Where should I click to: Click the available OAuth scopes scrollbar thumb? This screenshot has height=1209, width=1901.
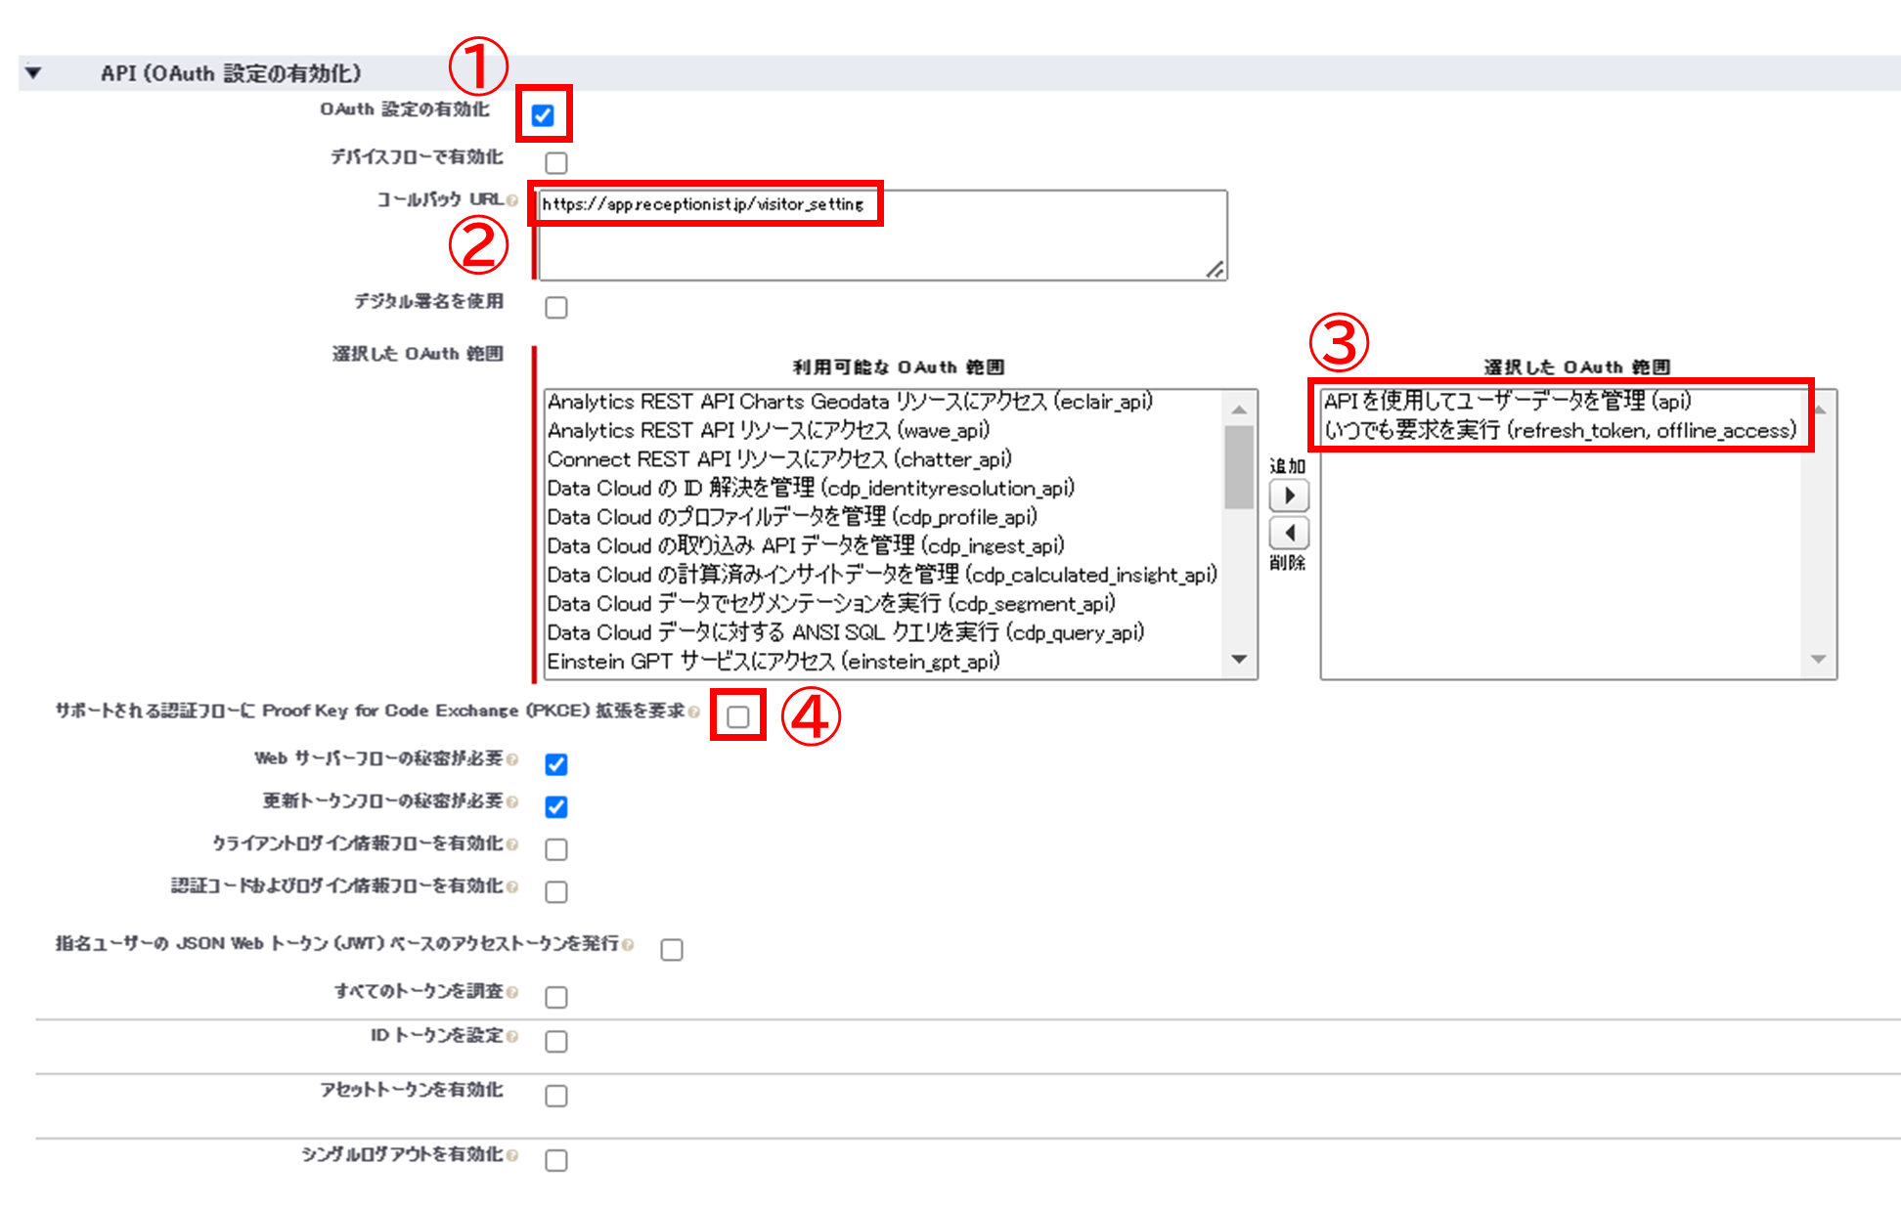tap(1239, 467)
